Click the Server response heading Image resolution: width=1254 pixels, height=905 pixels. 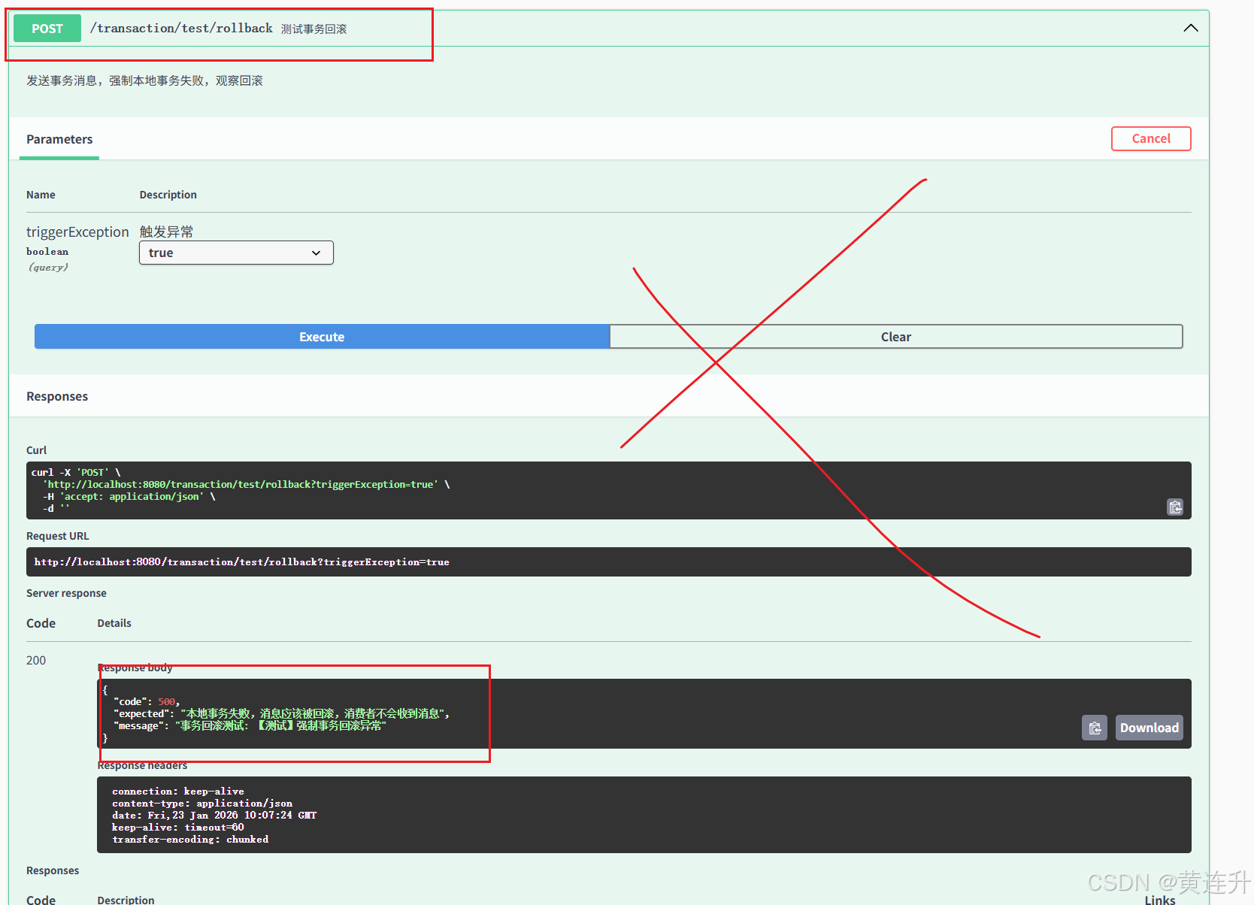click(x=66, y=593)
